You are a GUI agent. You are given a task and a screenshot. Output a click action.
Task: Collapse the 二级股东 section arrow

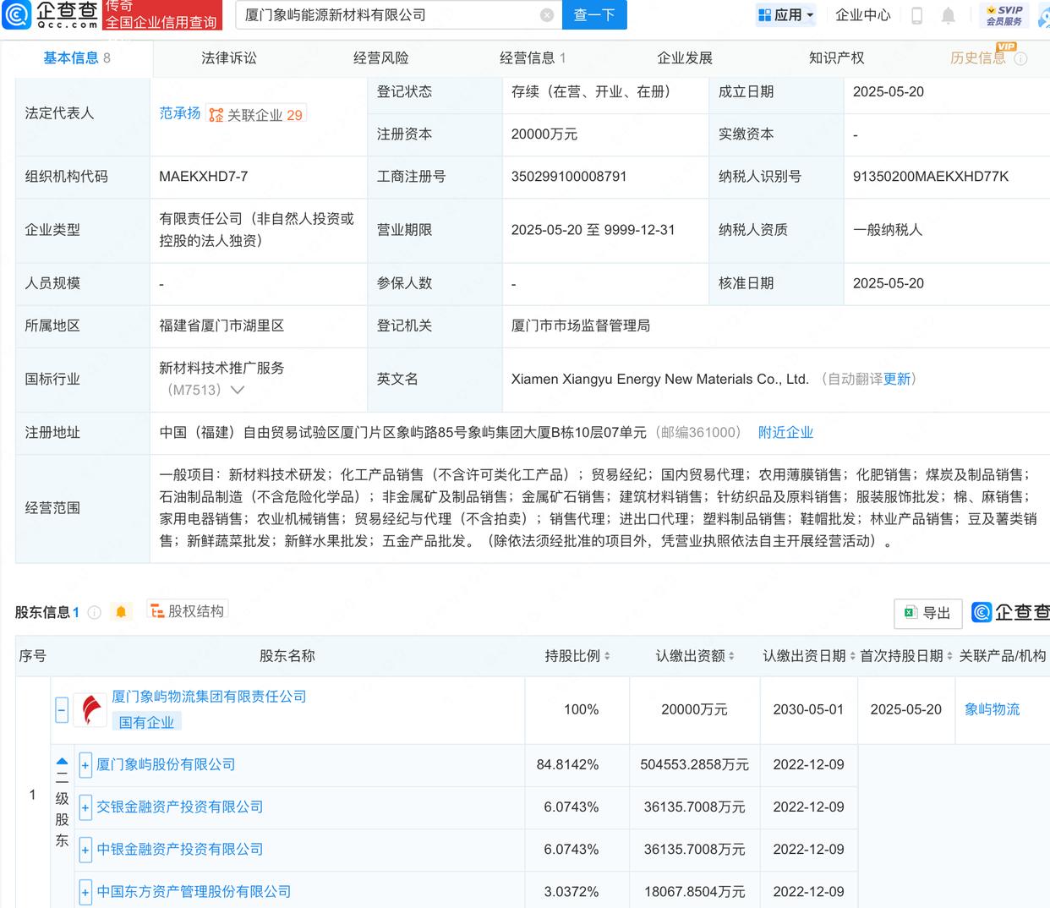point(62,762)
